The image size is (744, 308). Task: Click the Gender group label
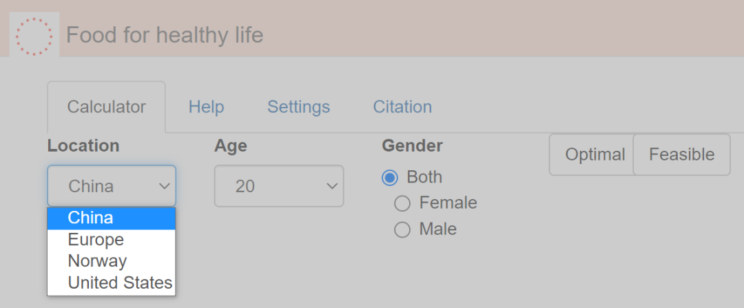[x=412, y=146]
